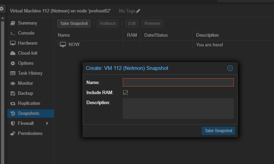
Task: Expand the Firewall submenu arrow
Action: [47, 124]
